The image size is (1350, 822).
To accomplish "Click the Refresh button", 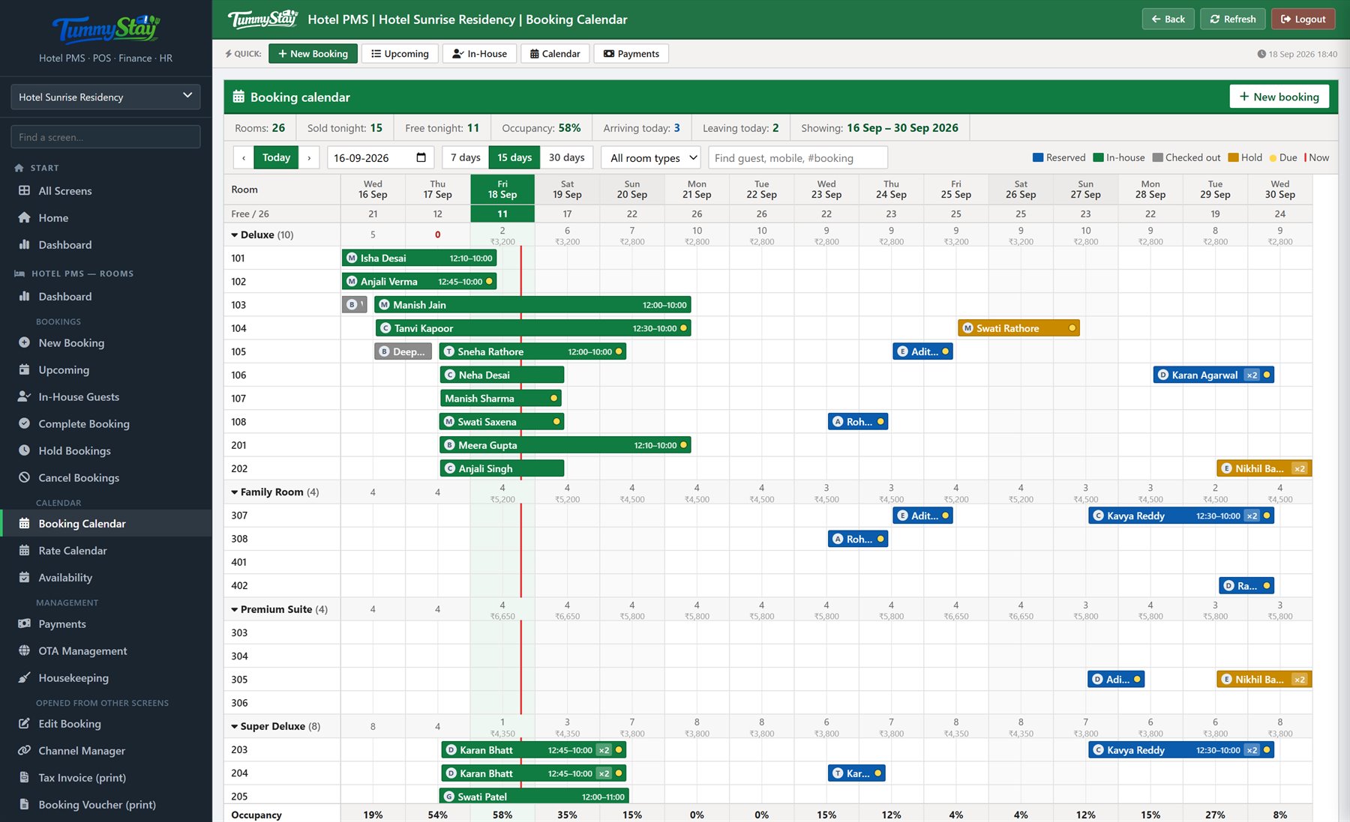I will [x=1233, y=19].
